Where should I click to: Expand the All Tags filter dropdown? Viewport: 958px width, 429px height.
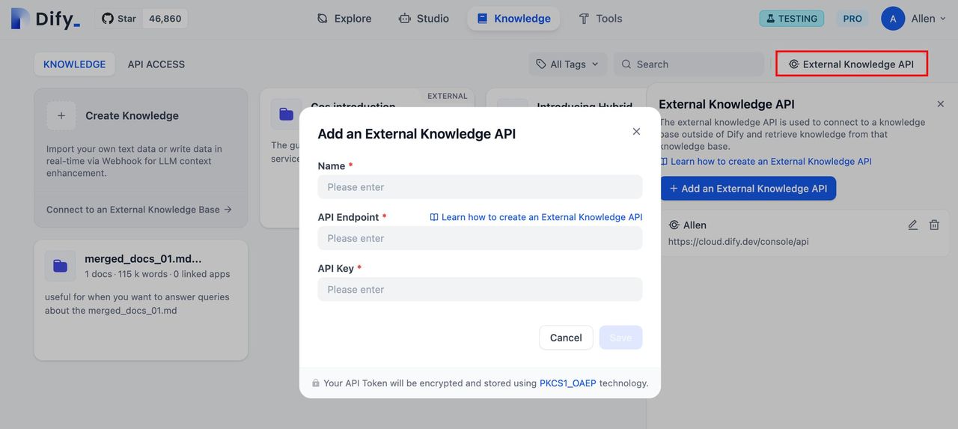tap(568, 64)
